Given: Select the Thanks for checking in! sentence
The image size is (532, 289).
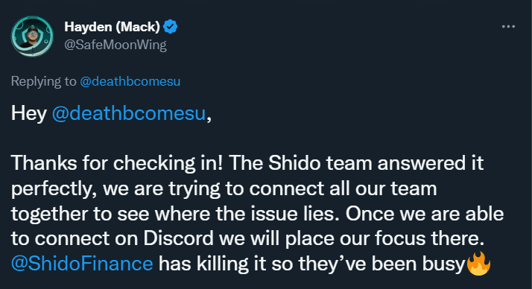Looking at the screenshot, I should (117, 163).
